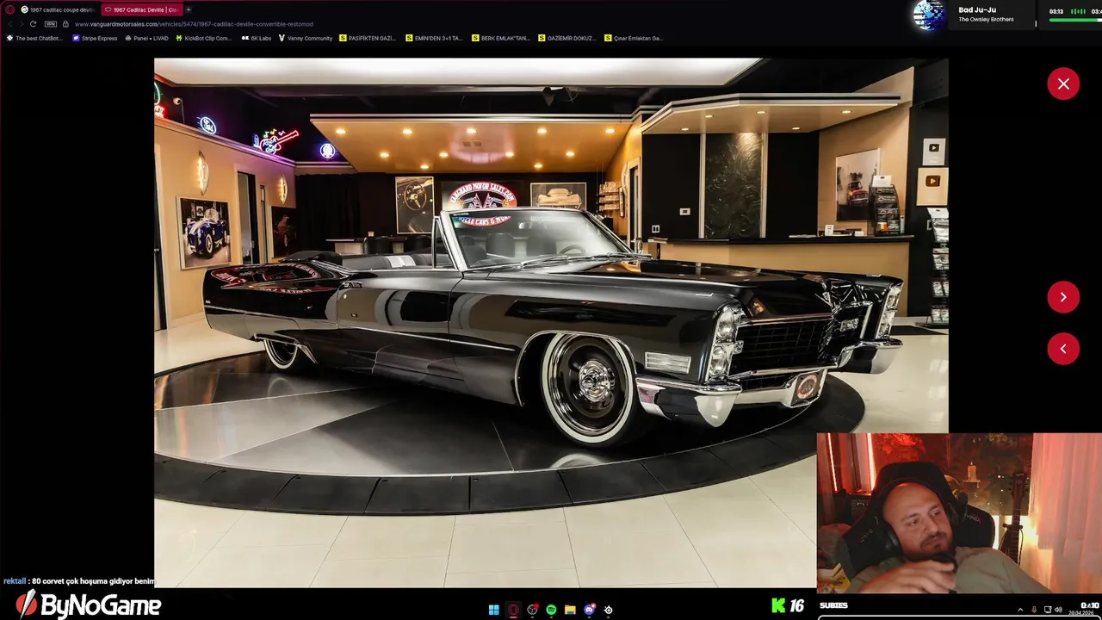Click 'The Owsley Brothers' artist name
This screenshot has height=620, width=1102.
click(986, 20)
